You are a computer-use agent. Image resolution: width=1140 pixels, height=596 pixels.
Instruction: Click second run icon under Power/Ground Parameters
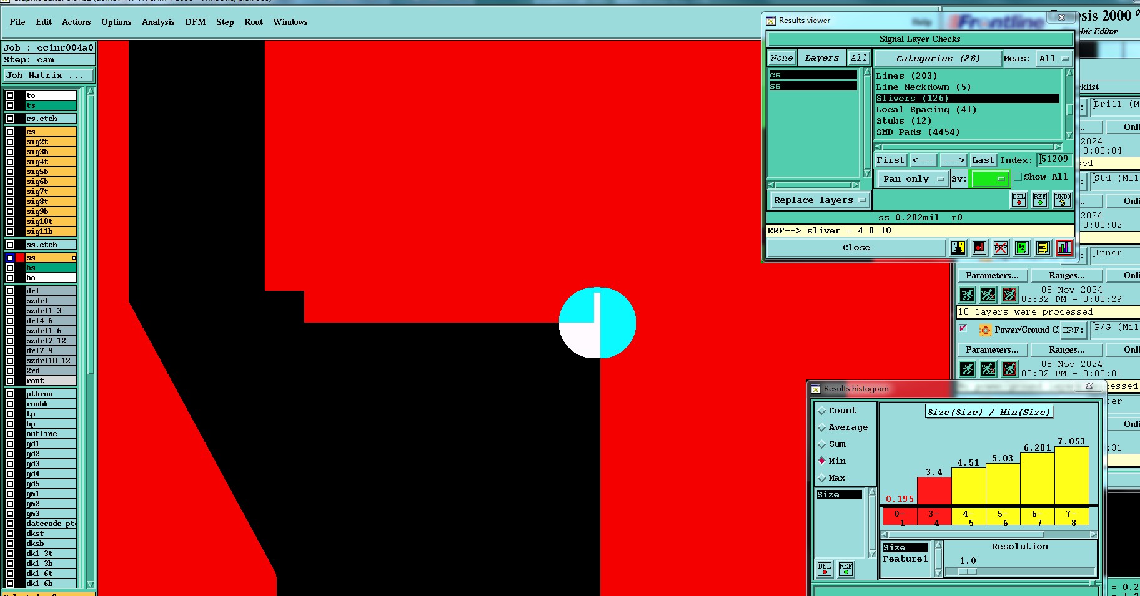[x=988, y=369]
